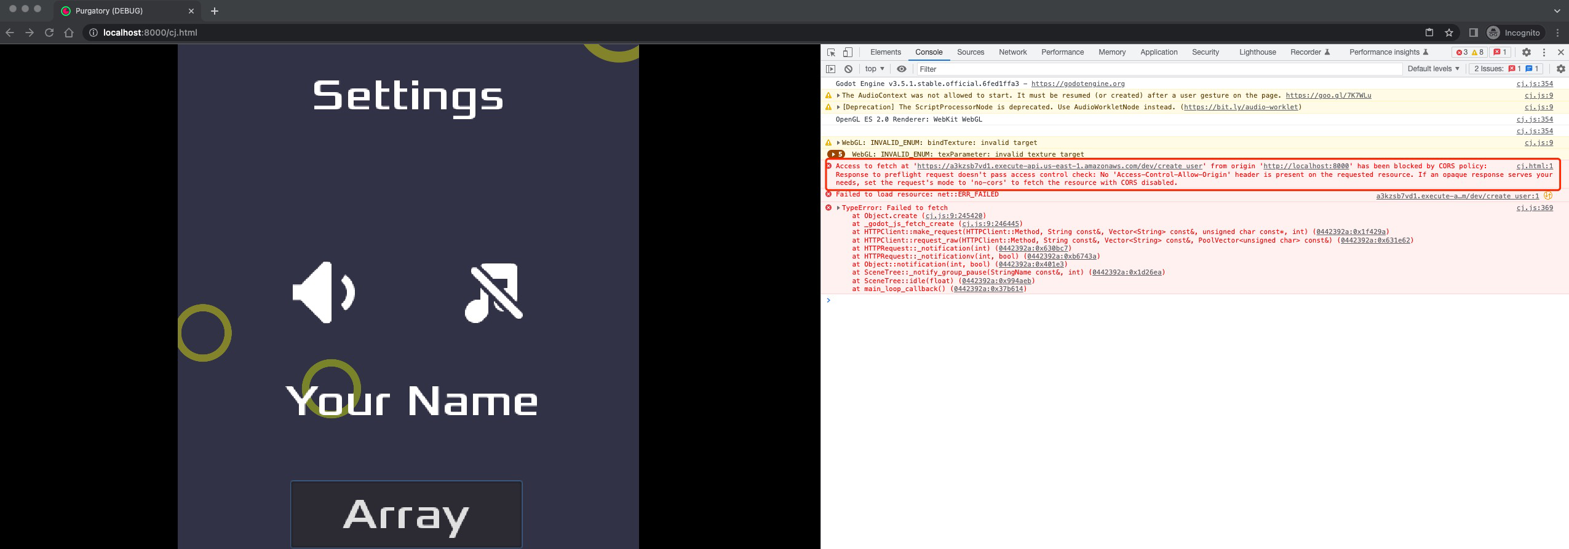Select the Console tab
Viewport: 1569px width, 549px height.
pyautogui.click(x=929, y=52)
